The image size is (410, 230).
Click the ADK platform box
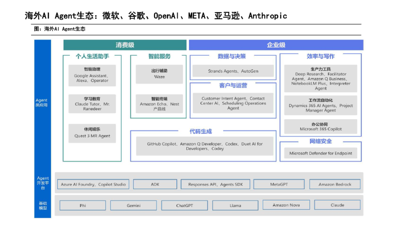(155, 184)
